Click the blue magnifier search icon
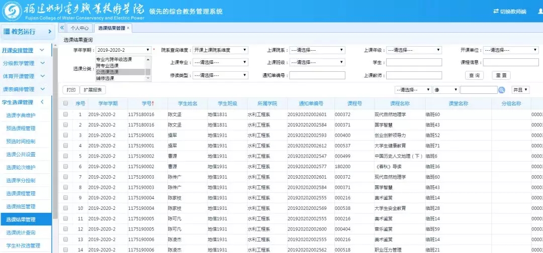543x253 pixels. point(501,90)
